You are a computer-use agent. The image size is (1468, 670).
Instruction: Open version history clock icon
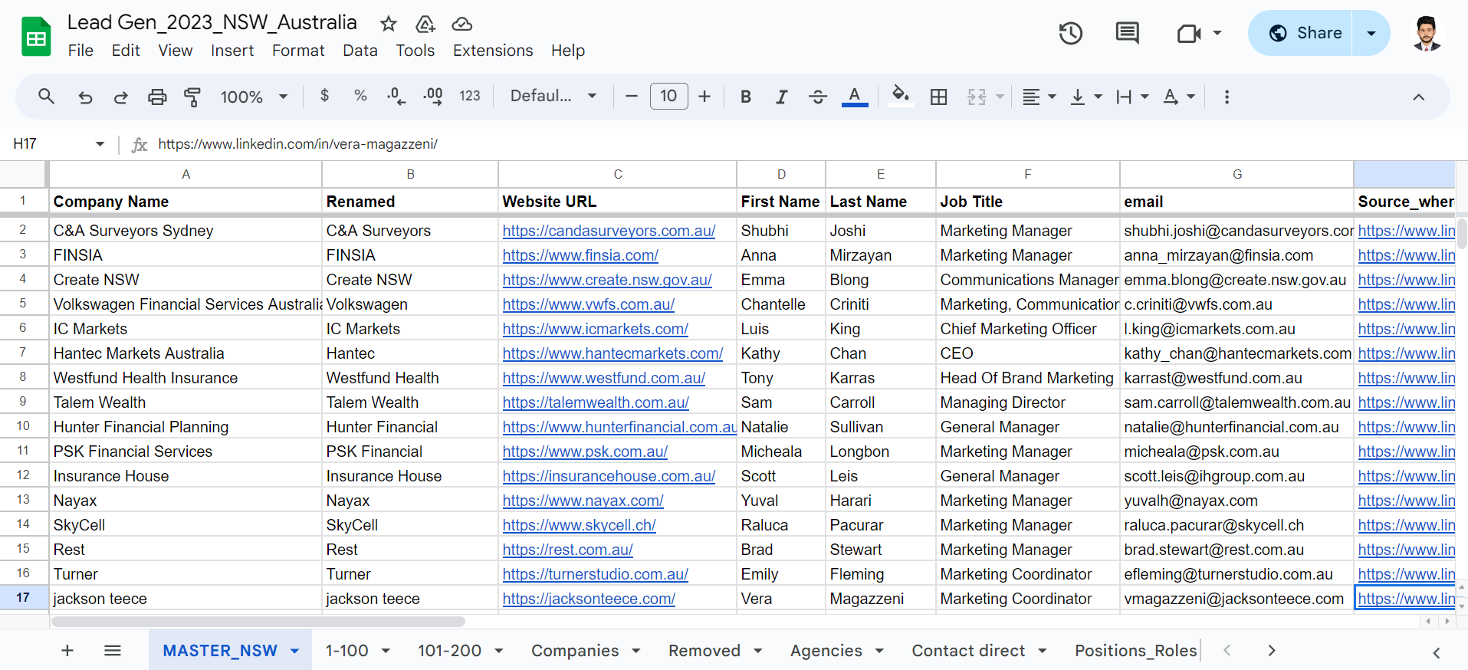(x=1070, y=33)
